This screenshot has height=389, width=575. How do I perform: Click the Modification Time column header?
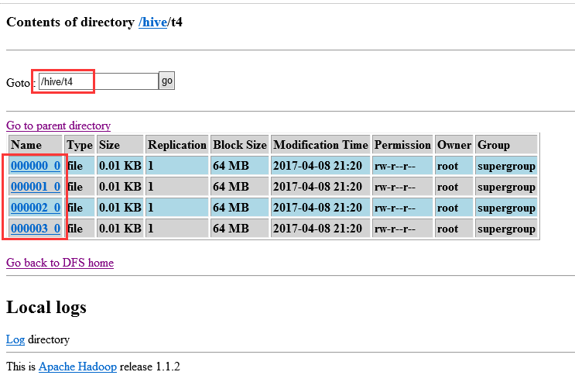coord(320,144)
